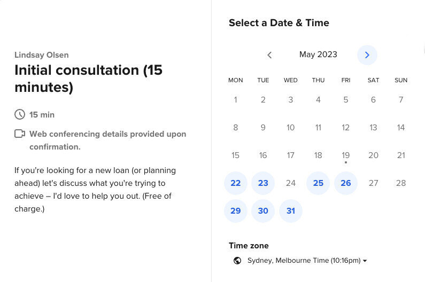Click unavailable date 24
The image size is (425, 282).
pos(291,183)
